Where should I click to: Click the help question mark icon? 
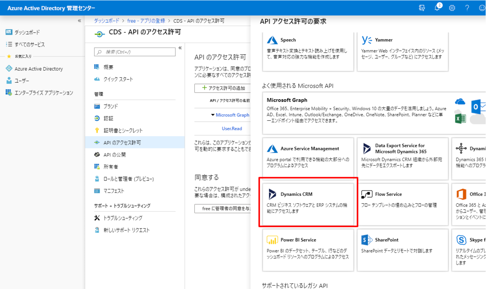pos(467,8)
